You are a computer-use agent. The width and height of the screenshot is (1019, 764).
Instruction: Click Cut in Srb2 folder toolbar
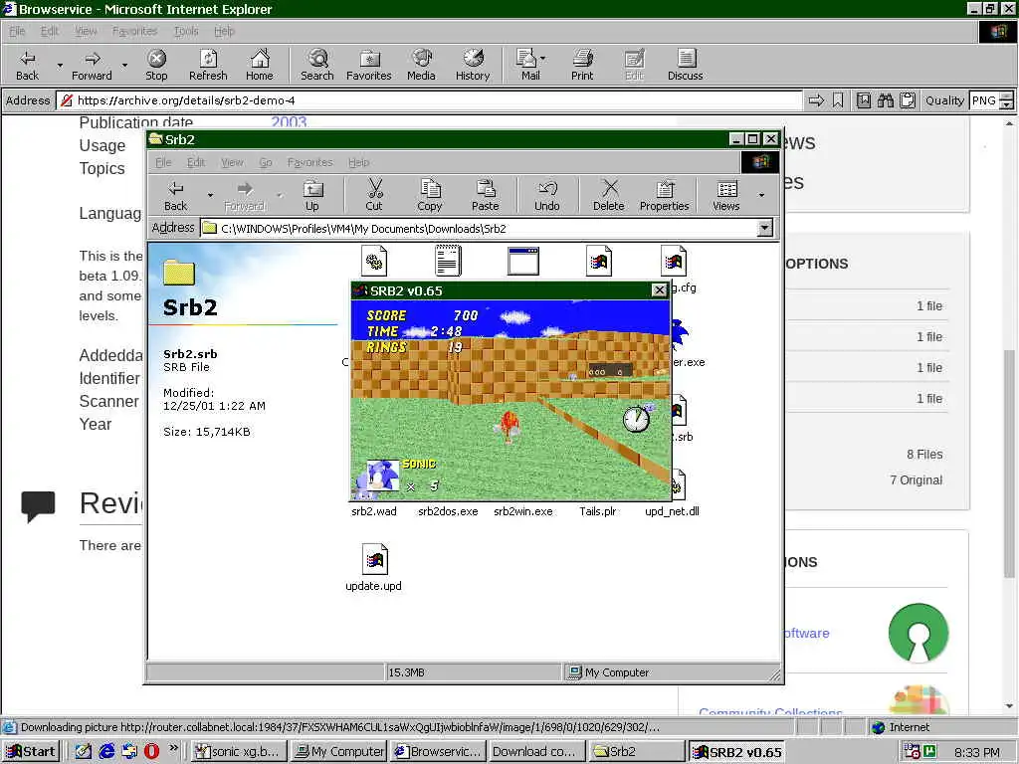[374, 196]
